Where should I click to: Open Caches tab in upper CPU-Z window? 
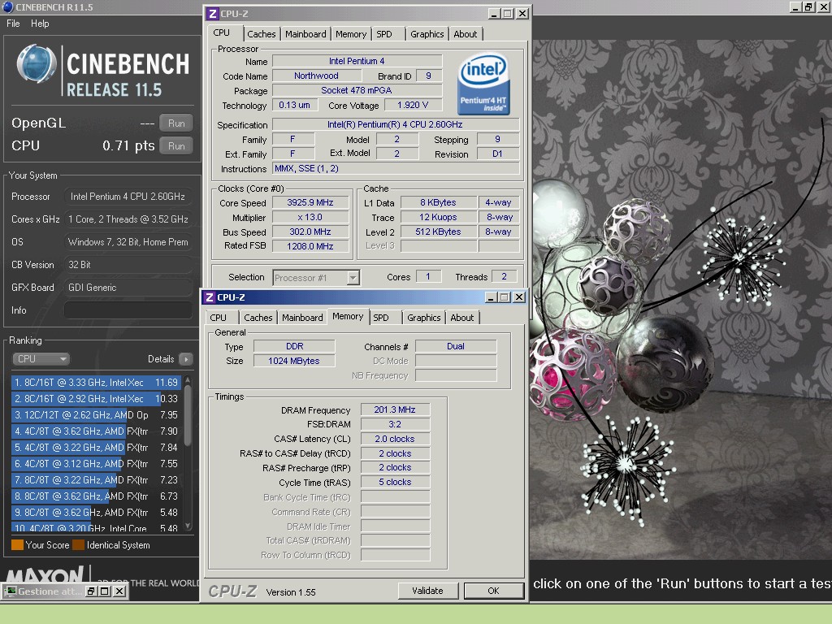(x=261, y=34)
